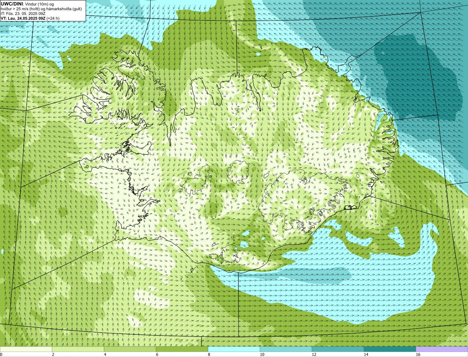
Task: Click the legend scale label '10'
Action: pyautogui.click(x=262, y=354)
